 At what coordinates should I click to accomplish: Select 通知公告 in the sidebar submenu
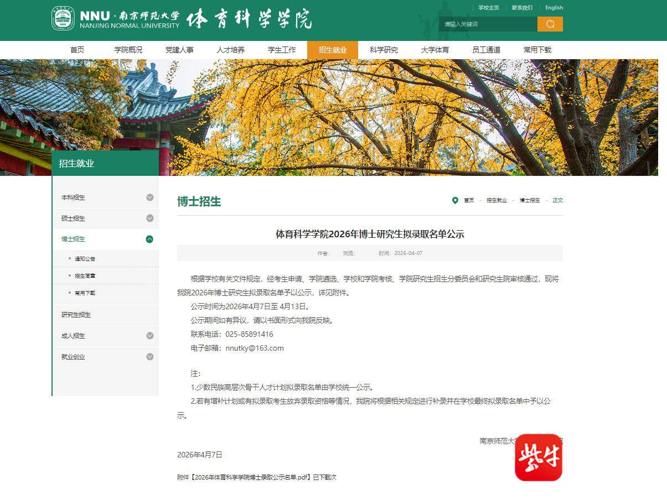pyautogui.click(x=85, y=259)
